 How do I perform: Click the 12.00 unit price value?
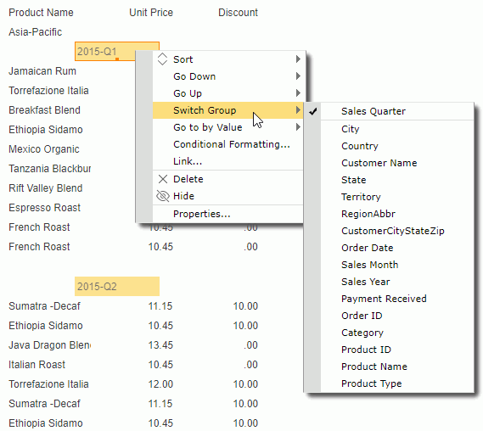point(160,384)
